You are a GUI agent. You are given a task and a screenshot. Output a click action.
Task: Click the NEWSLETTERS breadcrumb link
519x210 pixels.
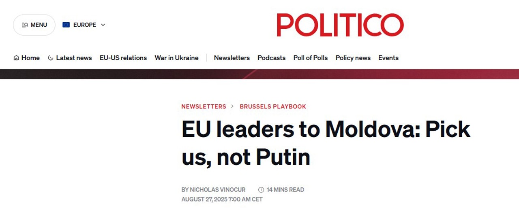pos(204,106)
